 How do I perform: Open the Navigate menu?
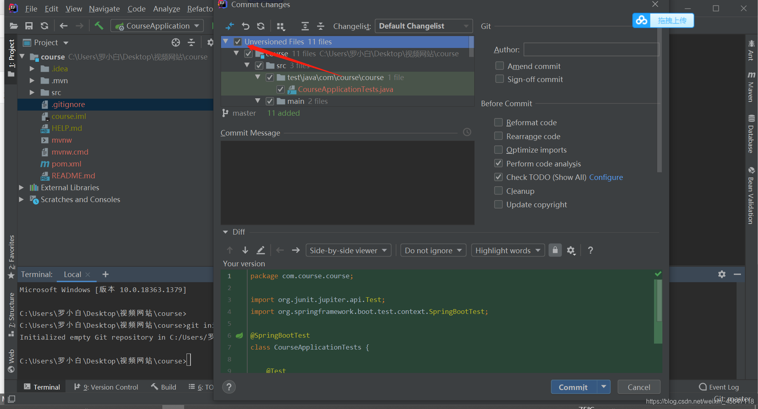tap(104, 9)
